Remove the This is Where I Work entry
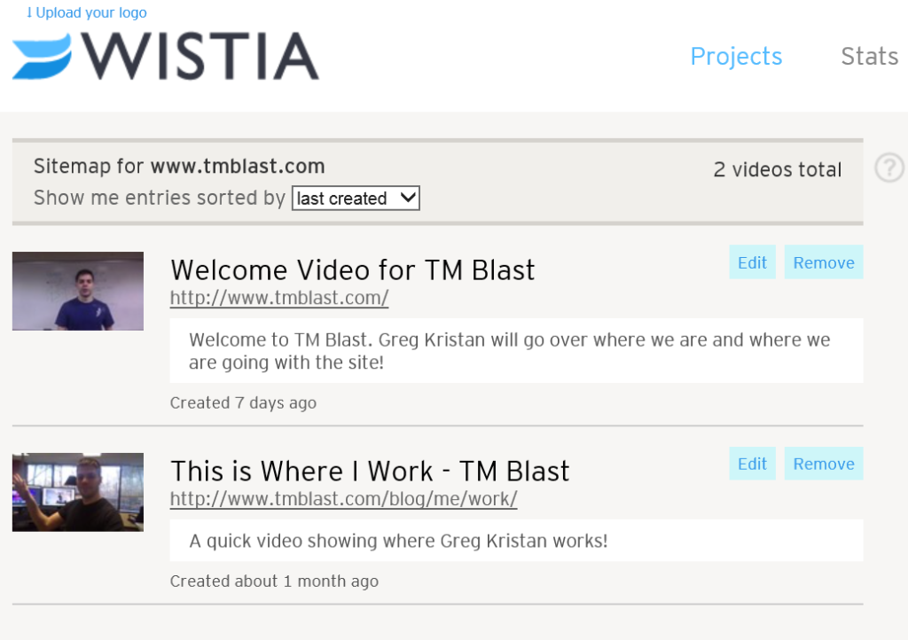Viewport: 908px width, 640px height. click(x=824, y=464)
